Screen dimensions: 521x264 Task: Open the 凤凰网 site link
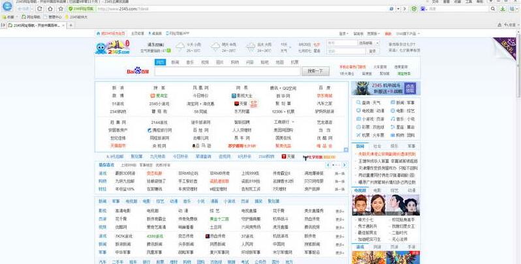coord(197,87)
